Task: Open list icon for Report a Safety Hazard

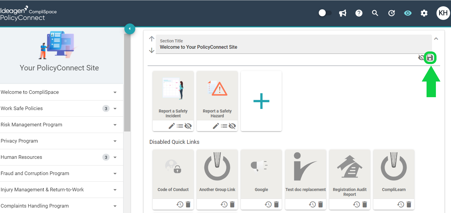Action: pos(224,126)
